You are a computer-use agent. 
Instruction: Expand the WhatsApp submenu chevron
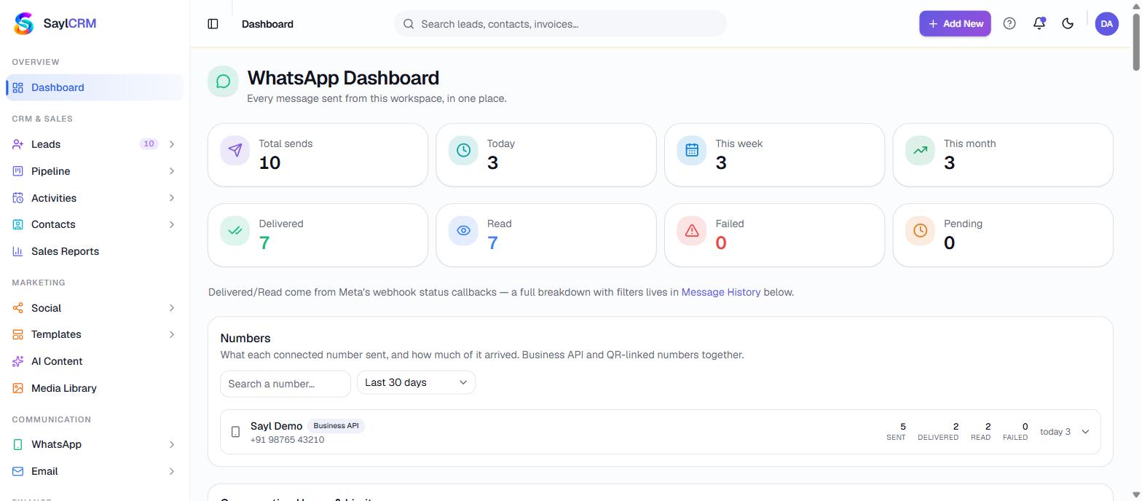(172, 444)
